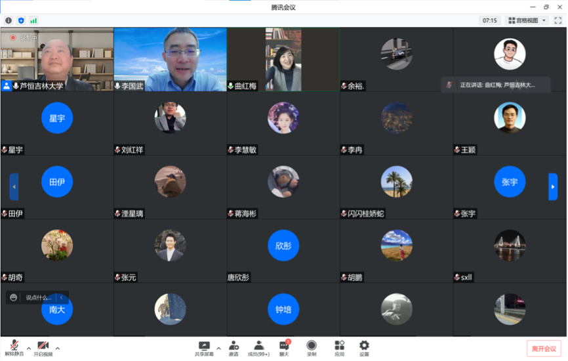The height and width of the screenshot is (361, 568).
Task: Open meeting Settings (设置) gear
Action: [364, 347]
